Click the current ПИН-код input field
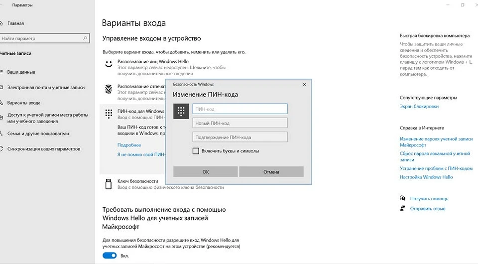 (x=239, y=109)
